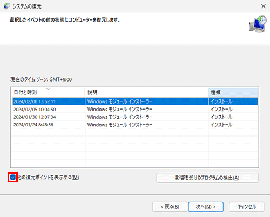Click インストール type in the 2024/02/05 row
Viewport: 270px width, 217px height.
tap(221, 109)
